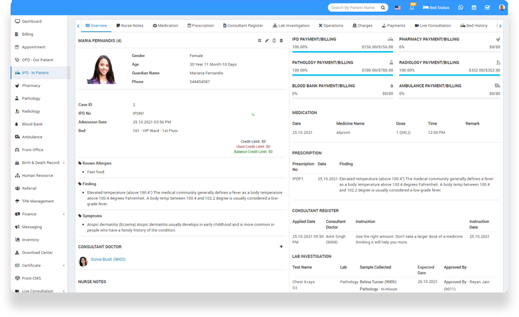Click the Search By Patient Name field

(353, 8)
